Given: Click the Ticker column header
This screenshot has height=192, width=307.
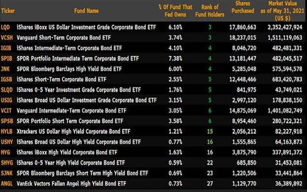Looking at the screenshot, I should point(8,11).
